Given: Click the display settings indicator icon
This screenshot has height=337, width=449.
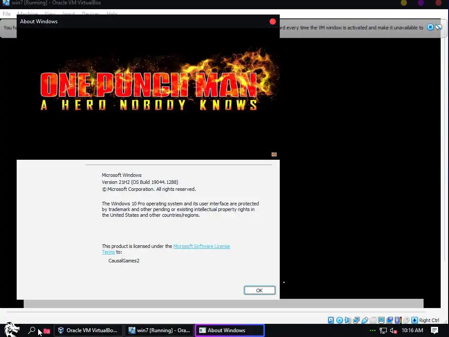Looking at the screenshot, I should pos(381,320).
